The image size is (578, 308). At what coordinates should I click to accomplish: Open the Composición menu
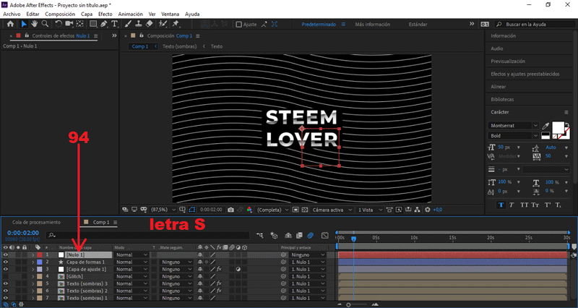pos(60,14)
